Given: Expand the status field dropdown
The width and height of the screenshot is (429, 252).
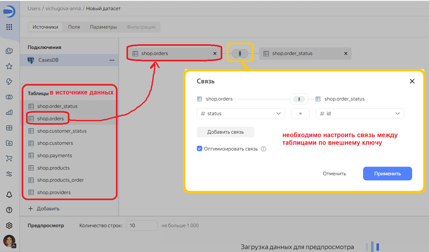Looking at the screenshot, I should (x=241, y=114).
